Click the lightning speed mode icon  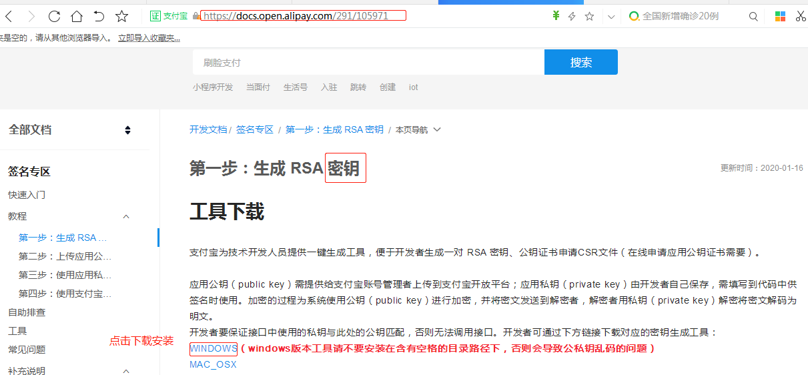(572, 16)
